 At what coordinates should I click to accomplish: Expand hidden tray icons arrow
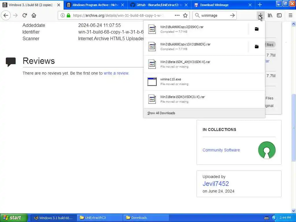(274, 218)
